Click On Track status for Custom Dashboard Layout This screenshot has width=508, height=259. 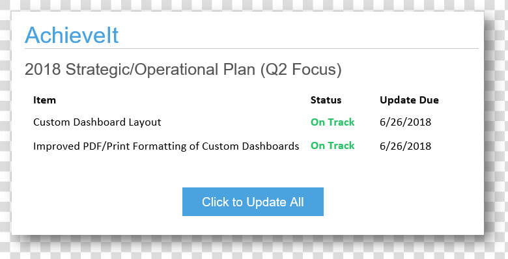(x=332, y=122)
